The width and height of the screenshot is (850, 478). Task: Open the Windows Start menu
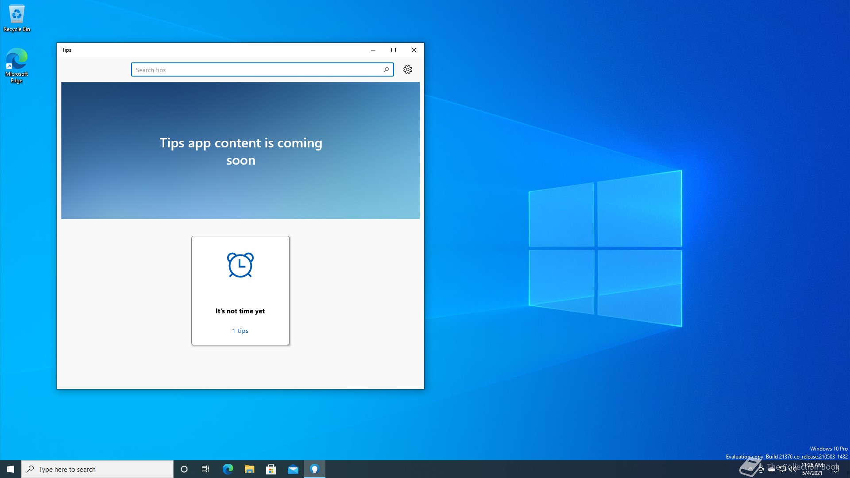pyautogui.click(x=11, y=469)
